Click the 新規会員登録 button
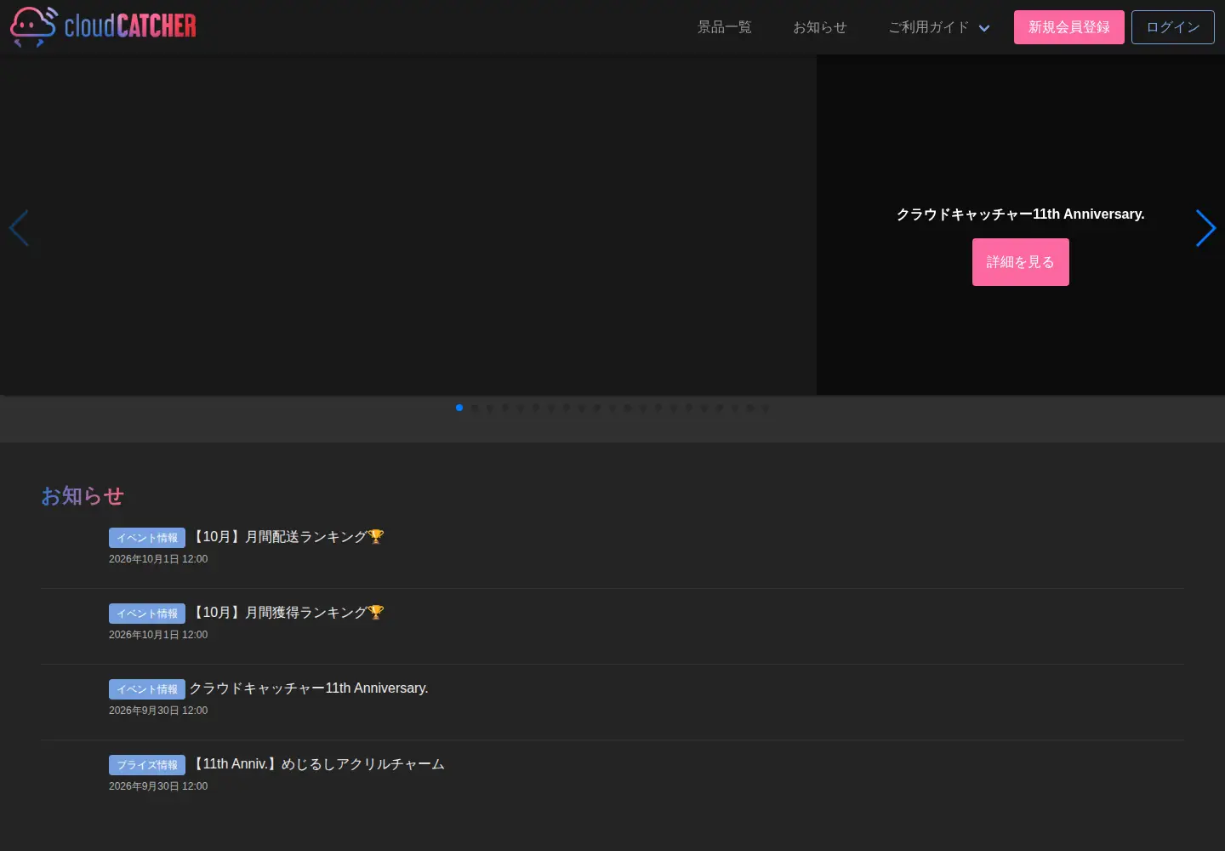 click(x=1069, y=27)
